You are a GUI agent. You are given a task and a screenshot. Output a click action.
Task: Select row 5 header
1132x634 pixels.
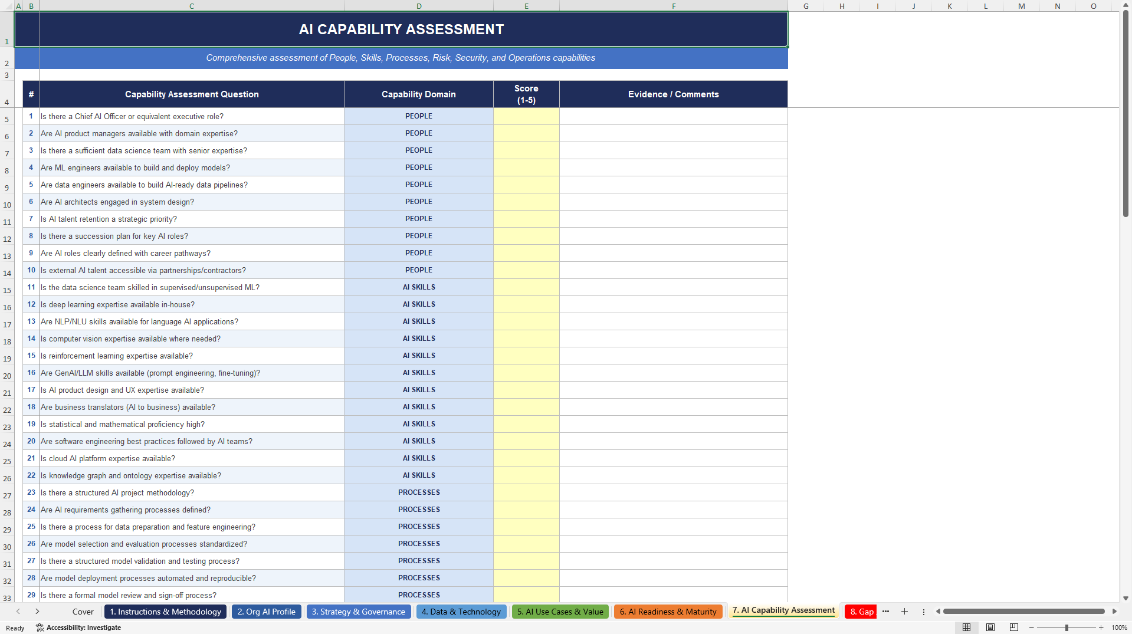[x=7, y=117]
